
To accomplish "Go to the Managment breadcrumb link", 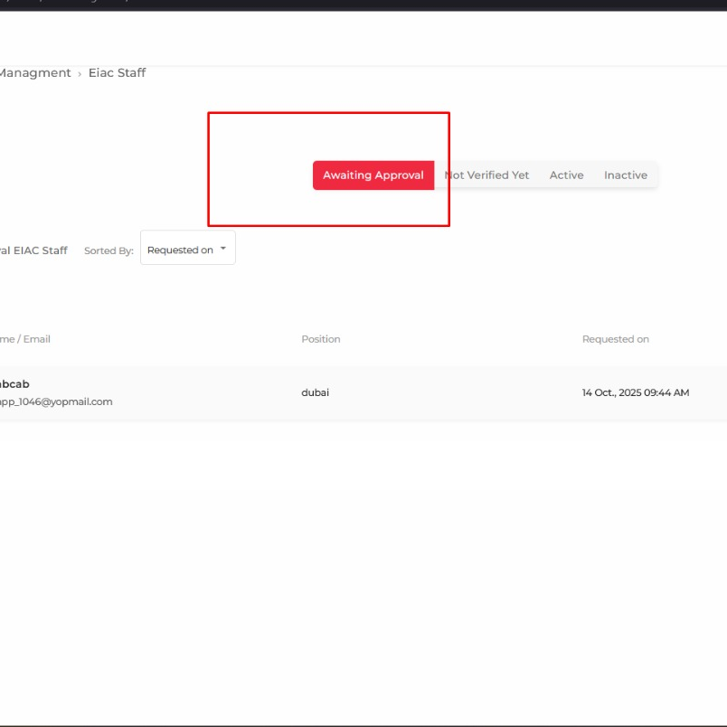I will pyautogui.click(x=34, y=73).
